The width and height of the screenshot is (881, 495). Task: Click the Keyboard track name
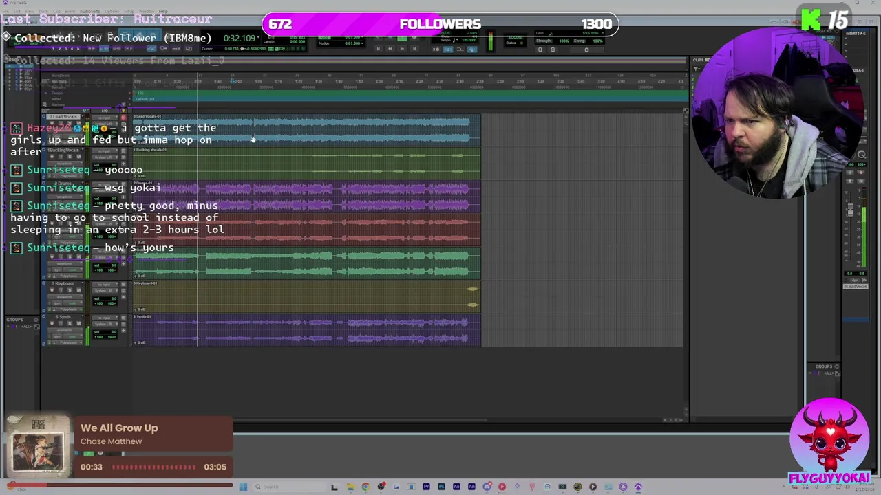point(63,283)
